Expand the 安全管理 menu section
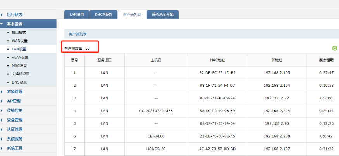This screenshot has width=339, height=156. point(15,120)
